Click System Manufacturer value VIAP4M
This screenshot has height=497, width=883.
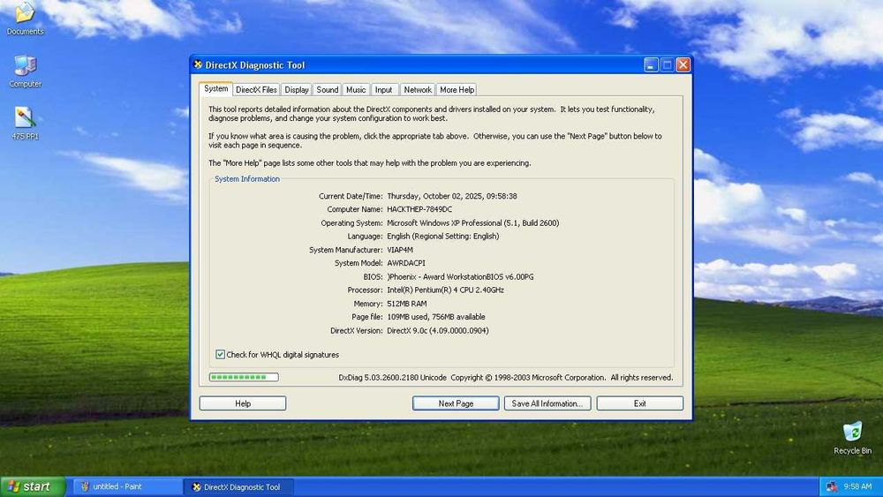pyautogui.click(x=400, y=250)
